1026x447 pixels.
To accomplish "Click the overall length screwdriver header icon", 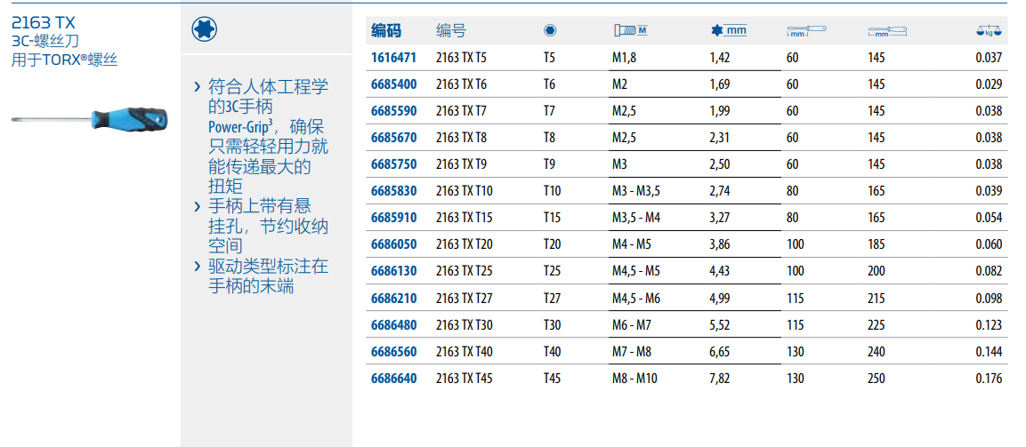I will [x=887, y=32].
